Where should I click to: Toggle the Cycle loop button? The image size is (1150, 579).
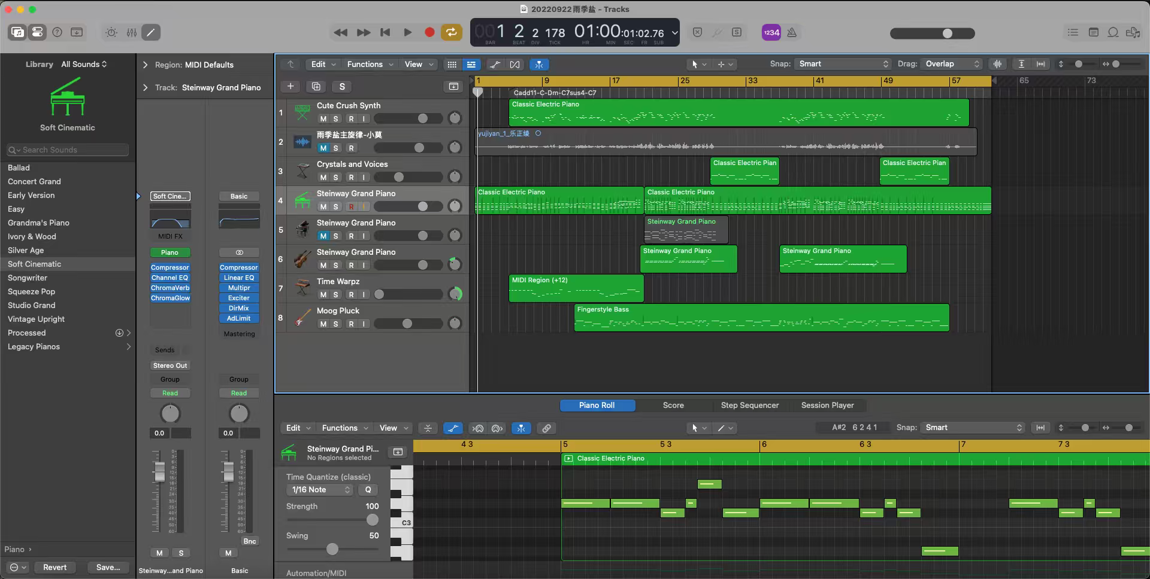pos(452,32)
